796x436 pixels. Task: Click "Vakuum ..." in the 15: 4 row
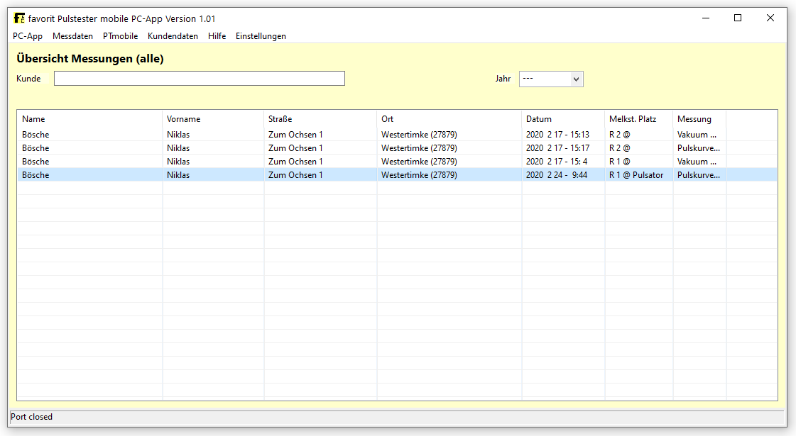[697, 162]
